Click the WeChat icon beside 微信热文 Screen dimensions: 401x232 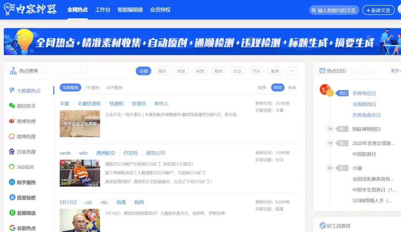(12, 106)
